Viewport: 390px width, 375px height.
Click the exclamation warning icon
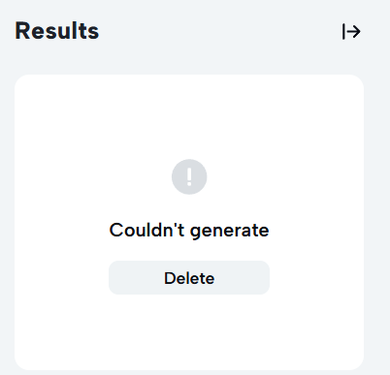(189, 176)
